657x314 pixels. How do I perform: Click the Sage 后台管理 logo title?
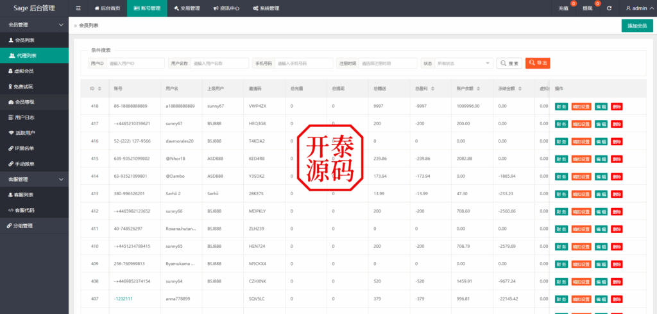pyautogui.click(x=34, y=8)
